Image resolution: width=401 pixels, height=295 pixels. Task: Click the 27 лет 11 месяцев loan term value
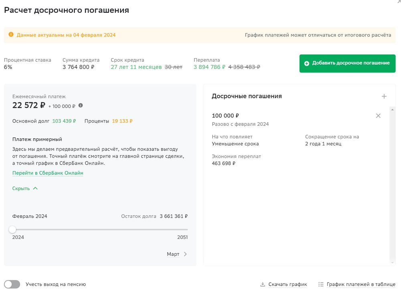tap(136, 67)
